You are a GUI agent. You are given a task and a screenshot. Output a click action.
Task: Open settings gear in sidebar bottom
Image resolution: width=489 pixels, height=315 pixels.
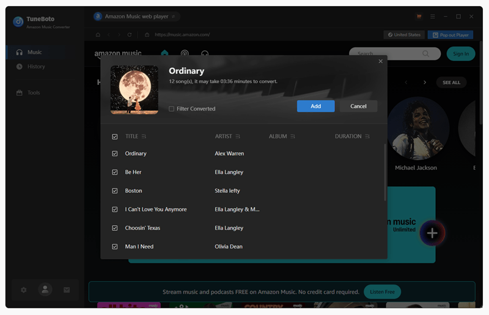23,290
